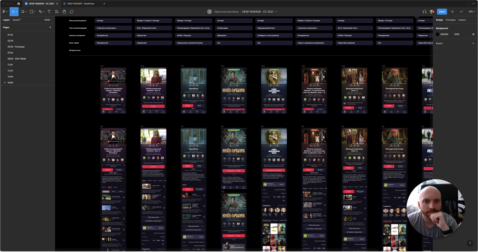Switch to the Assets tab
Viewport: 478px width, 252px height.
16,20
